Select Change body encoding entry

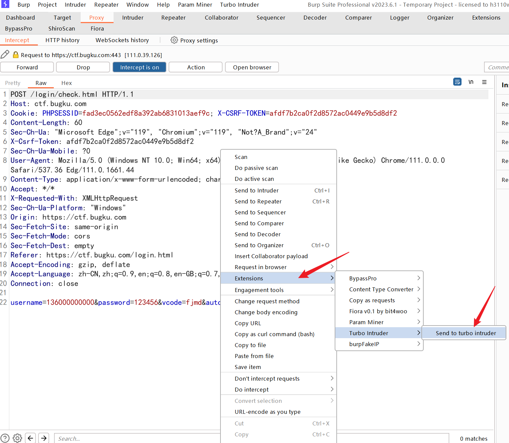coord(278,312)
